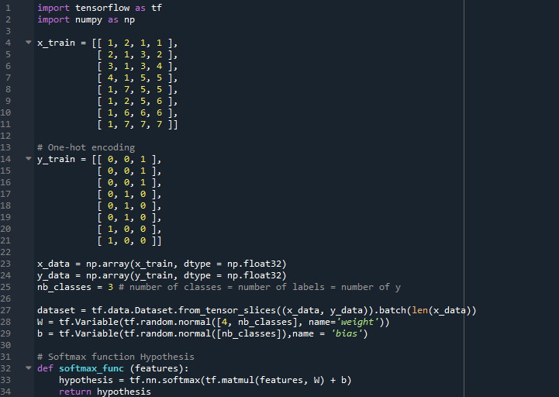Click the W variable on line 28
Screen dimensions: 559x397
click(40, 322)
